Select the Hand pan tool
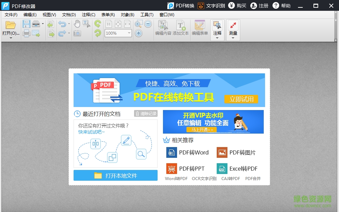339x212 pixels. tap(77, 24)
